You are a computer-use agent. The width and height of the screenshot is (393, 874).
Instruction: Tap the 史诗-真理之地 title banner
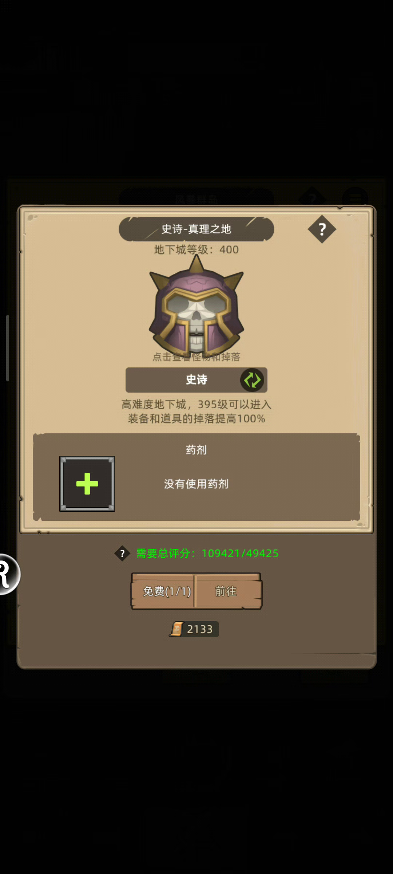click(x=196, y=229)
